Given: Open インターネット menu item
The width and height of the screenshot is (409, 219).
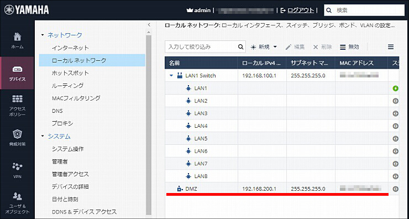Looking at the screenshot, I should [70, 48].
